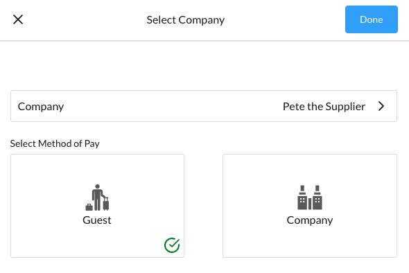
Task: Click the Company label under buildings icon
Action: (x=310, y=220)
